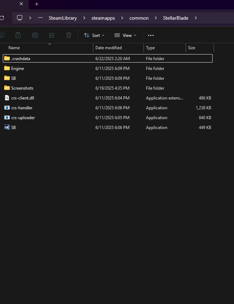Screen dimensions: 234x304
Task: Sort by the Size column header
Action: tap(192, 48)
